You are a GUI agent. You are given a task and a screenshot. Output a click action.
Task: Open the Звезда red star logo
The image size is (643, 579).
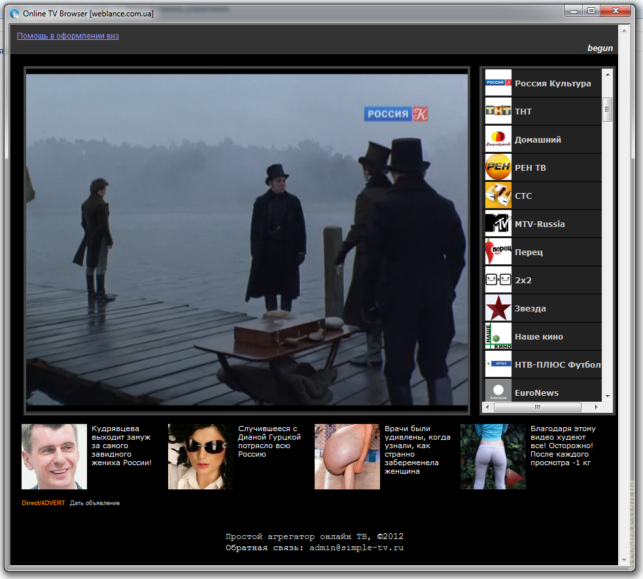coord(498,308)
